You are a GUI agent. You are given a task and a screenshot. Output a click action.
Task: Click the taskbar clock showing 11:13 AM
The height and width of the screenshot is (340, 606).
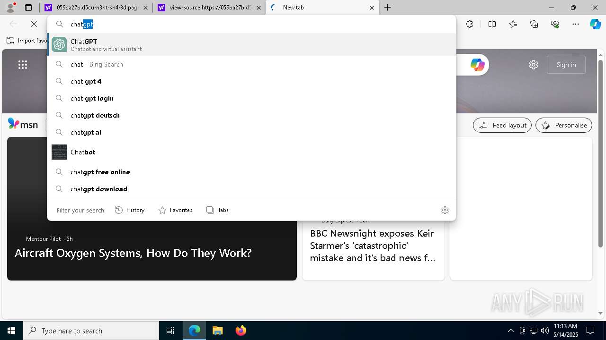pos(565,331)
